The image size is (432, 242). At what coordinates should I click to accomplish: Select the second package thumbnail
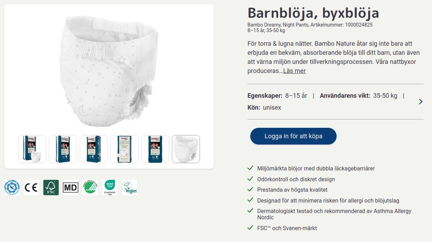(63, 149)
